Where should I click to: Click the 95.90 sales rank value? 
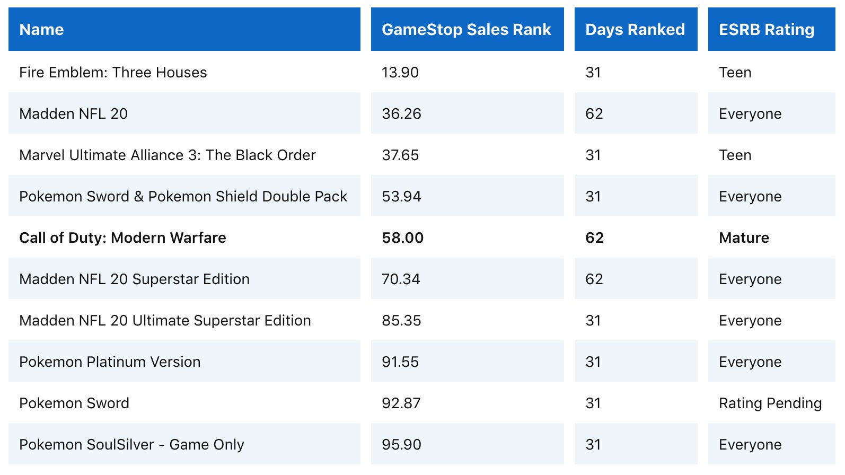click(401, 445)
